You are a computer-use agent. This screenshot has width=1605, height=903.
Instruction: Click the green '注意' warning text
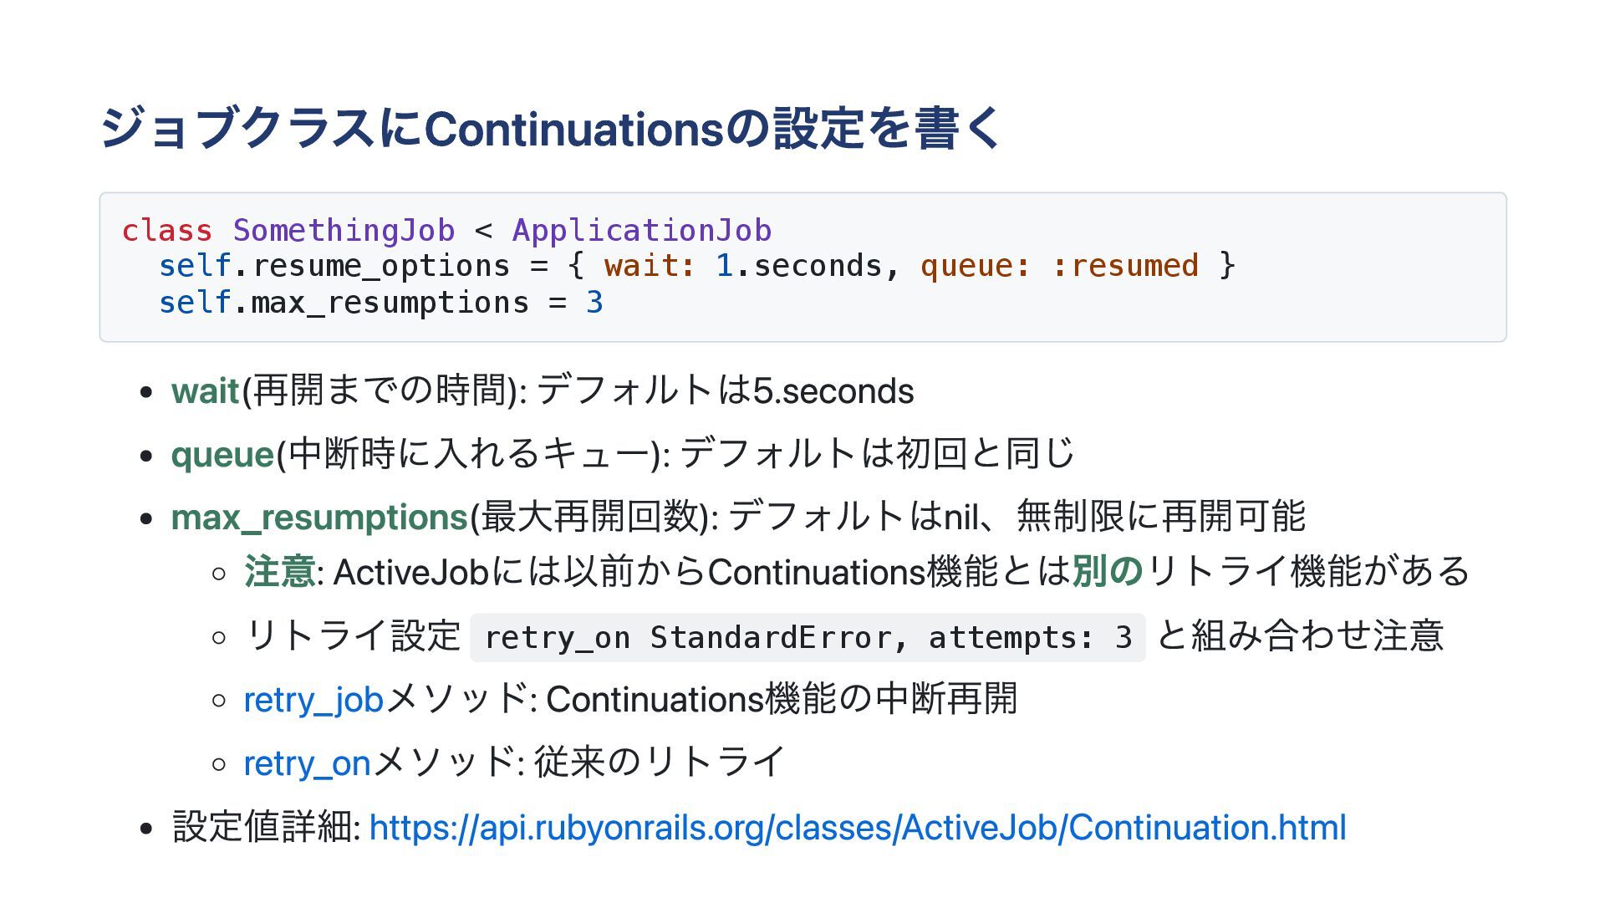click(279, 572)
